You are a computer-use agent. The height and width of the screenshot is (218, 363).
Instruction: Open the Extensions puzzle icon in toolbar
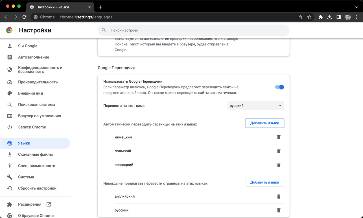tap(320, 17)
